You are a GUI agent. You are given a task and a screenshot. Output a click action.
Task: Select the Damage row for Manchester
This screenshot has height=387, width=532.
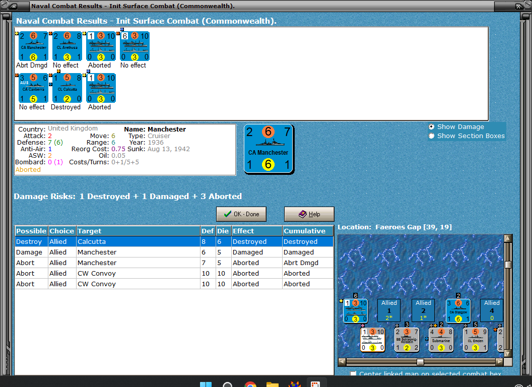(174, 252)
